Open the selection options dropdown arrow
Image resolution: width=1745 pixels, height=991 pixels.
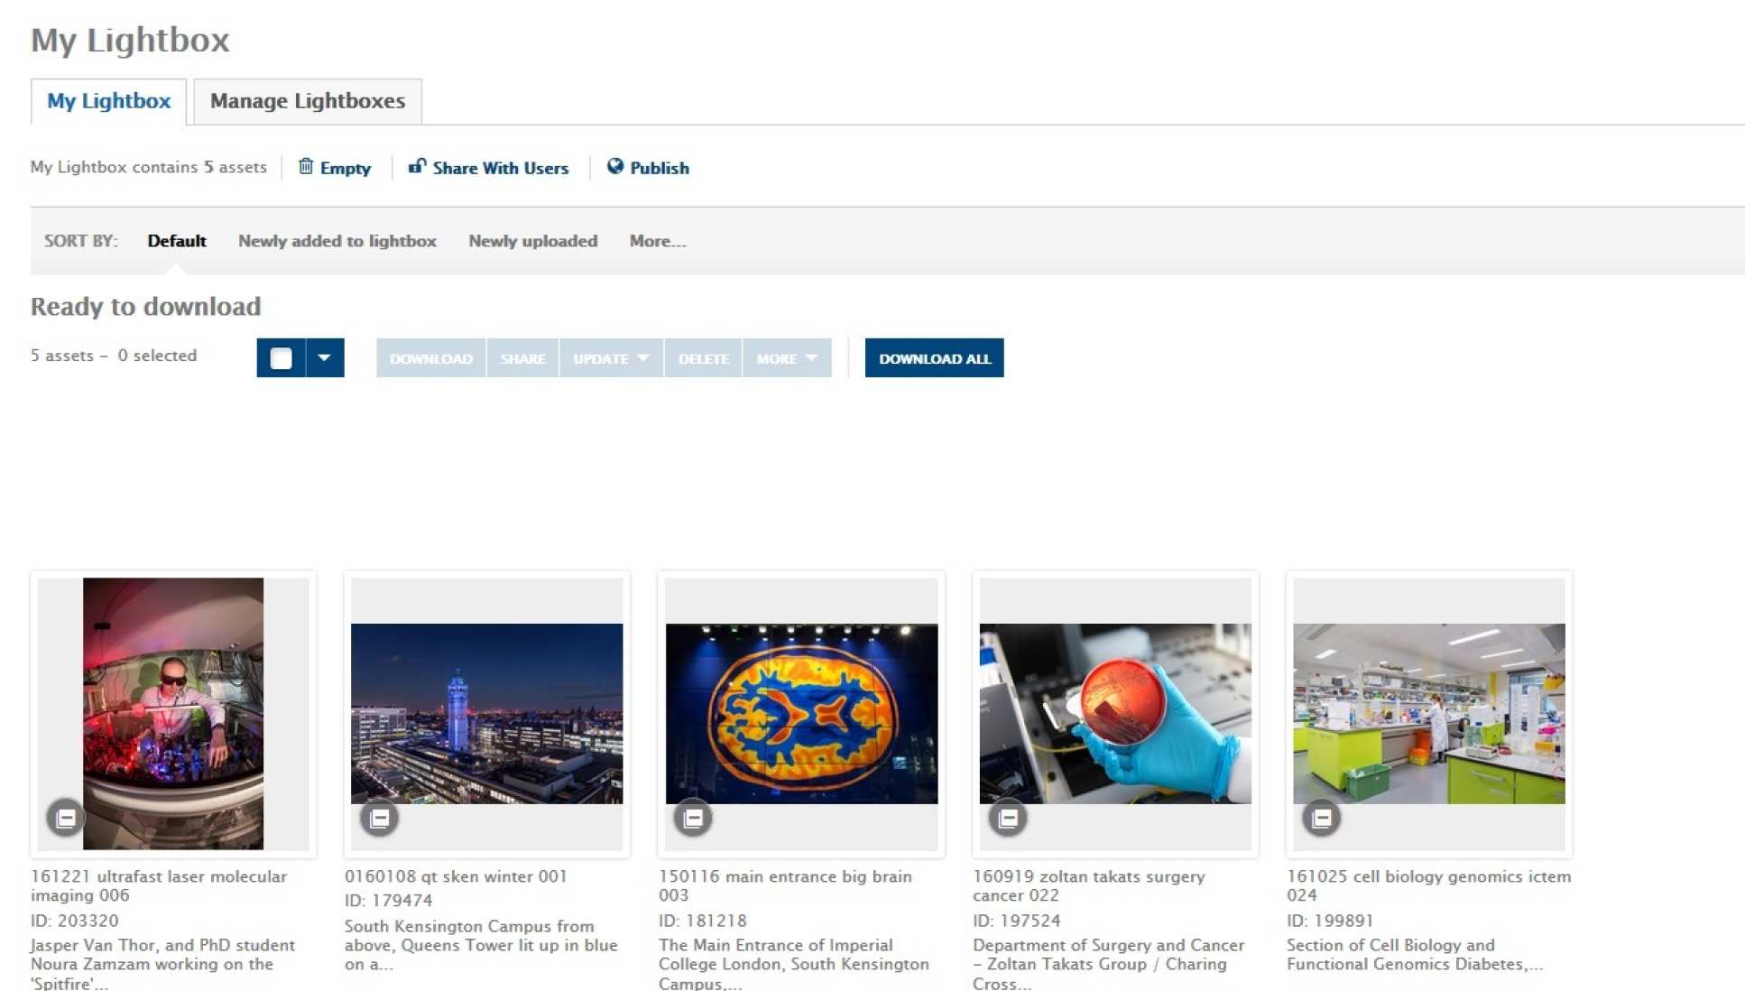325,358
